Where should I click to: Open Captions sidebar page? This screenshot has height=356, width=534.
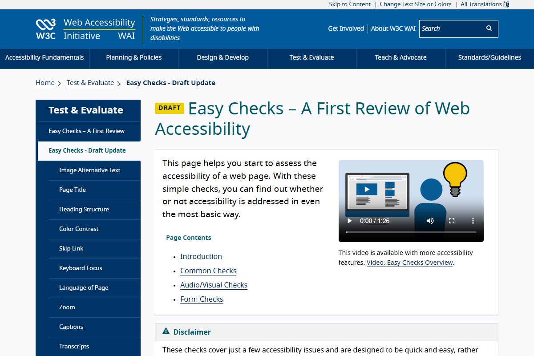tap(94, 327)
